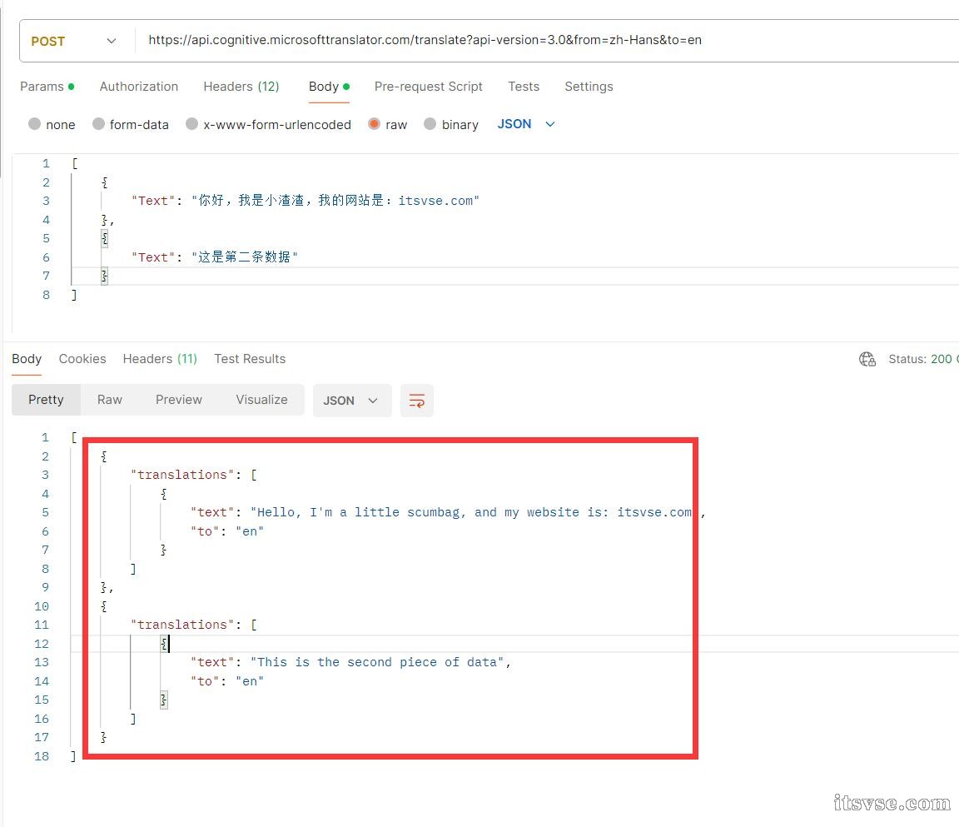Click the Visualize response button
959x827 pixels.
[261, 400]
